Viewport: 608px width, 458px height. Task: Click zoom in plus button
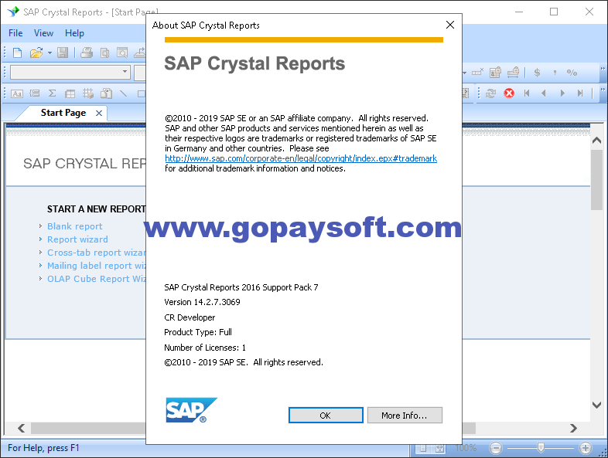[x=586, y=448]
